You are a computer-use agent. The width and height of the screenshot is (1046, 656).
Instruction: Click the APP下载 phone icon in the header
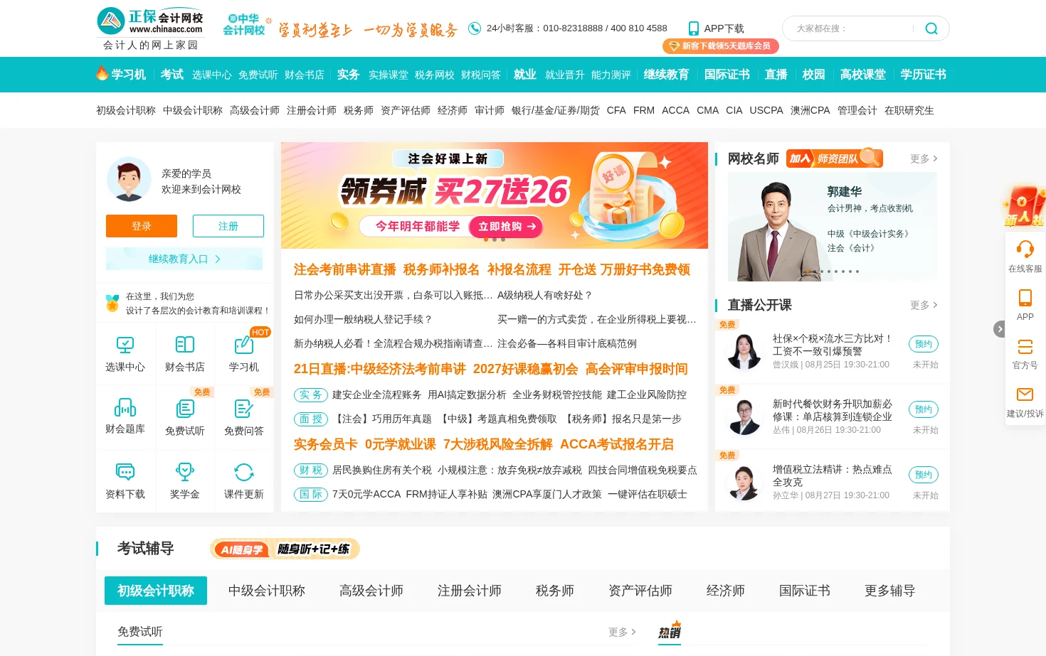[694, 28]
